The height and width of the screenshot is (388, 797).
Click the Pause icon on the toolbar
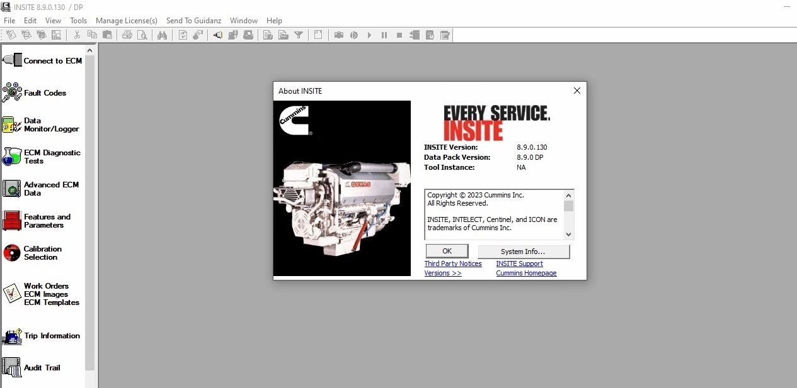[x=384, y=35]
